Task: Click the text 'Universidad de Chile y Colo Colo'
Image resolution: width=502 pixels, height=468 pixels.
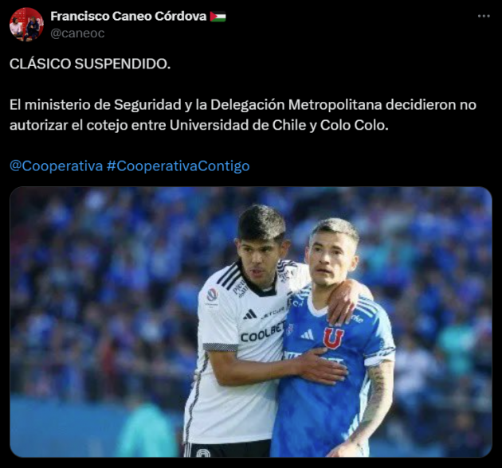Action: click(x=279, y=125)
